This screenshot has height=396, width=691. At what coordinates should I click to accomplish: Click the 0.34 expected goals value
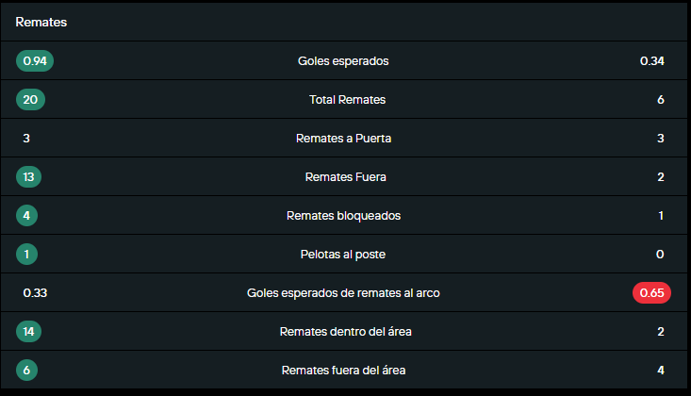click(x=652, y=61)
